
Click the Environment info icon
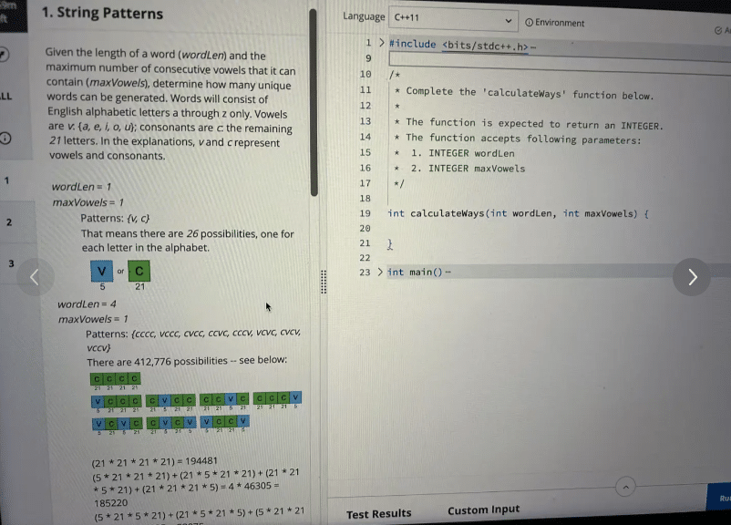[530, 22]
